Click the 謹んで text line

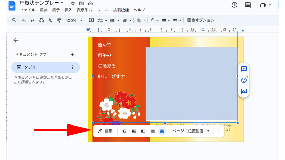pos(104,45)
